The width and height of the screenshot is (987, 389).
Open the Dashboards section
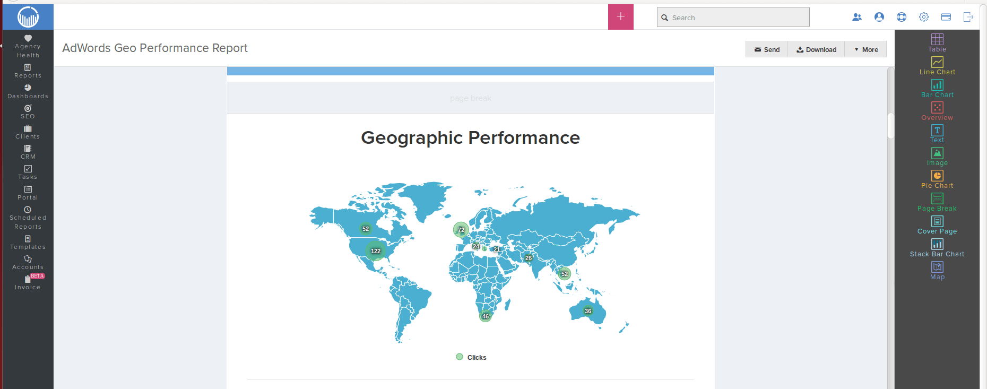point(28,92)
